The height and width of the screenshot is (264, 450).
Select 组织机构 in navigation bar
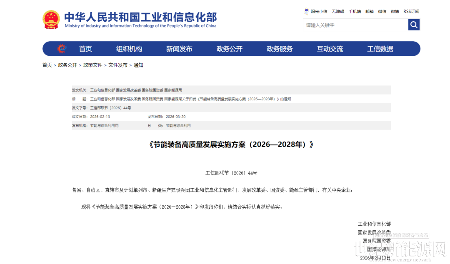[129, 49]
